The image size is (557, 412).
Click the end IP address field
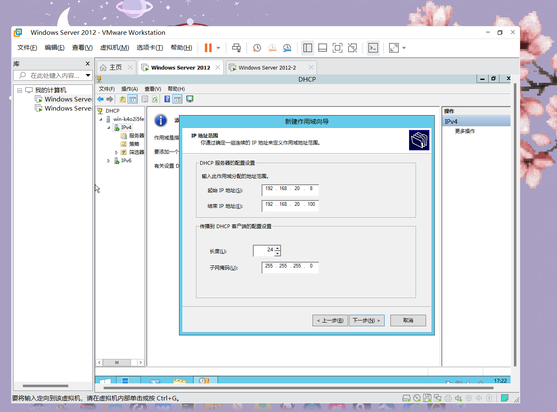click(291, 206)
